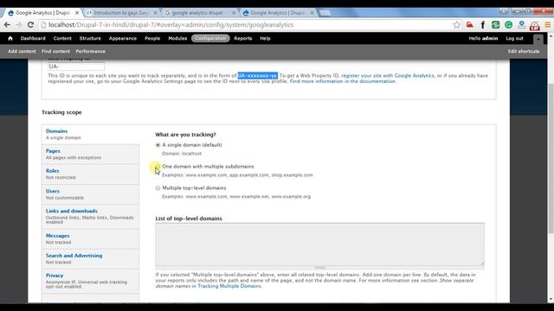Screen dimensions: 554x311
Task: Open the 'Tracking Multiple Domains' link
Action: tap(229, 286)
